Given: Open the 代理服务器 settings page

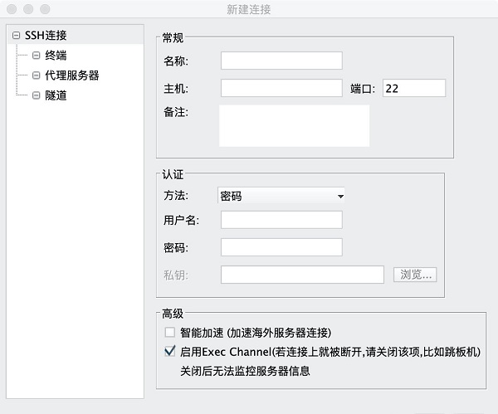Looking at the screenshot, I should pos(72,75).
